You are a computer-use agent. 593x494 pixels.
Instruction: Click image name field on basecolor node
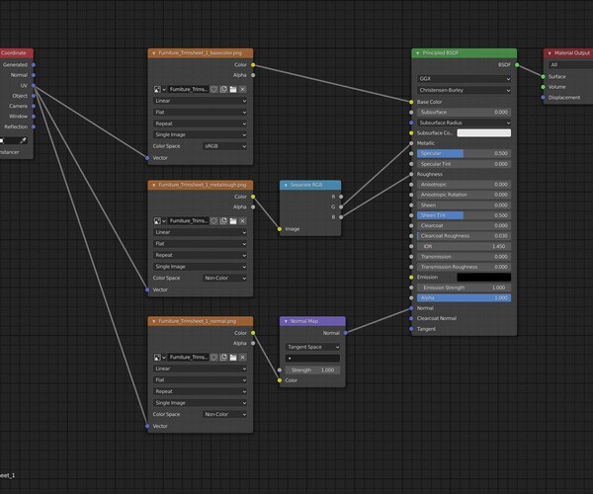click(x=189, y=89)
